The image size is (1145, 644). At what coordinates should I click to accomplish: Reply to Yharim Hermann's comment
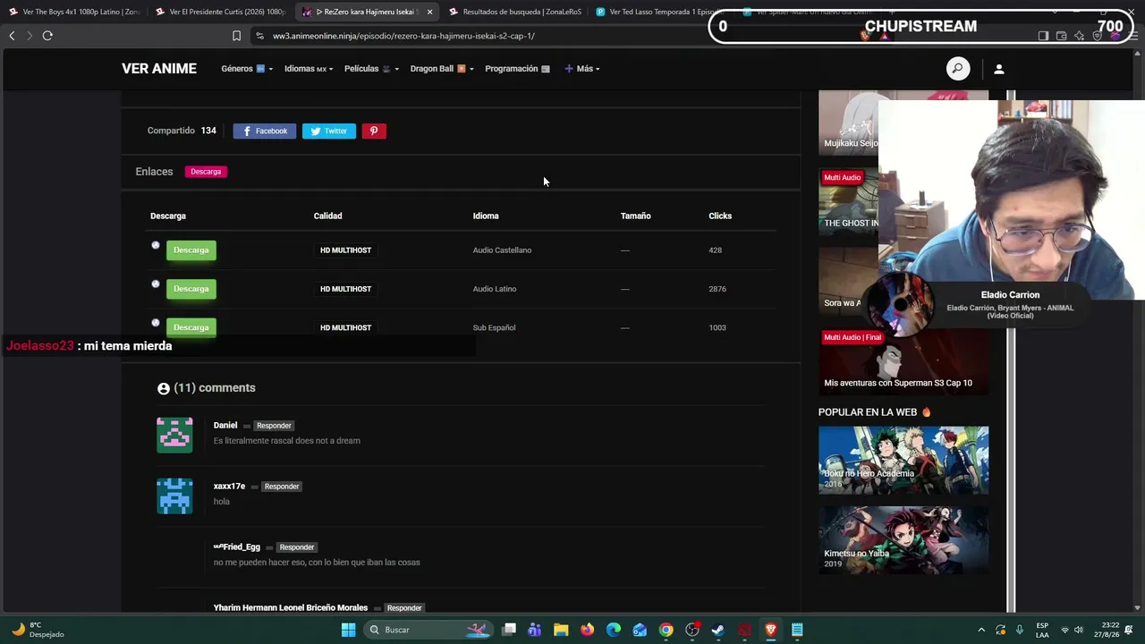pos(404,608)
